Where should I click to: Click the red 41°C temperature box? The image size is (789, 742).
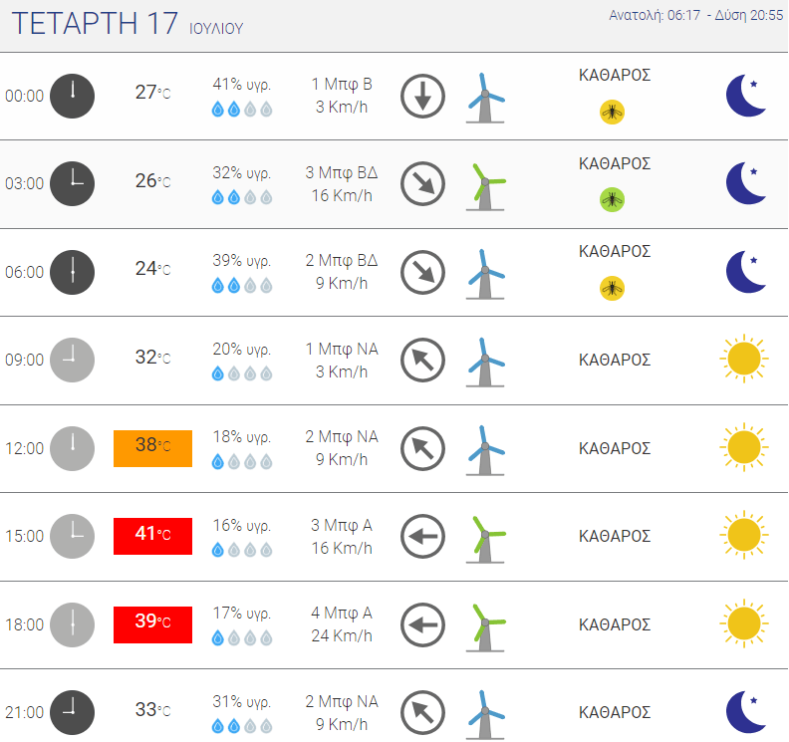(x=153, y=536)
